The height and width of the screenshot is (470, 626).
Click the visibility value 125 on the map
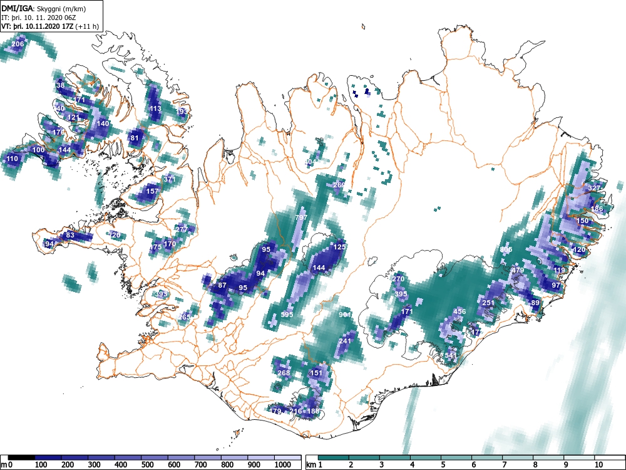point(339,247)
